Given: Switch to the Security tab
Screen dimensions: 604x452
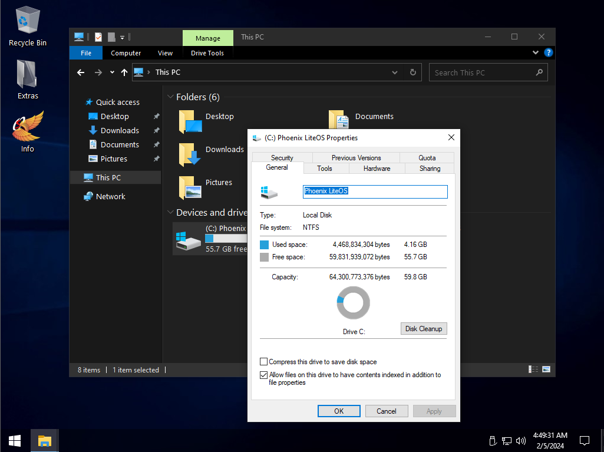Looking at the screenshot, I should [282, 157].
